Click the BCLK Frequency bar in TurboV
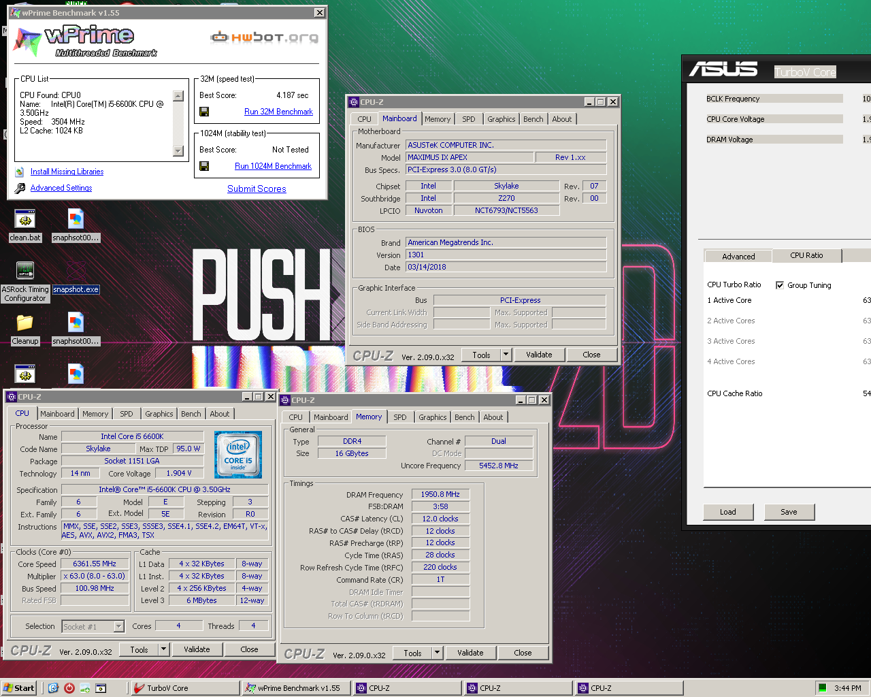The width and height of the screenshot is (871, 697). (774, 99)
